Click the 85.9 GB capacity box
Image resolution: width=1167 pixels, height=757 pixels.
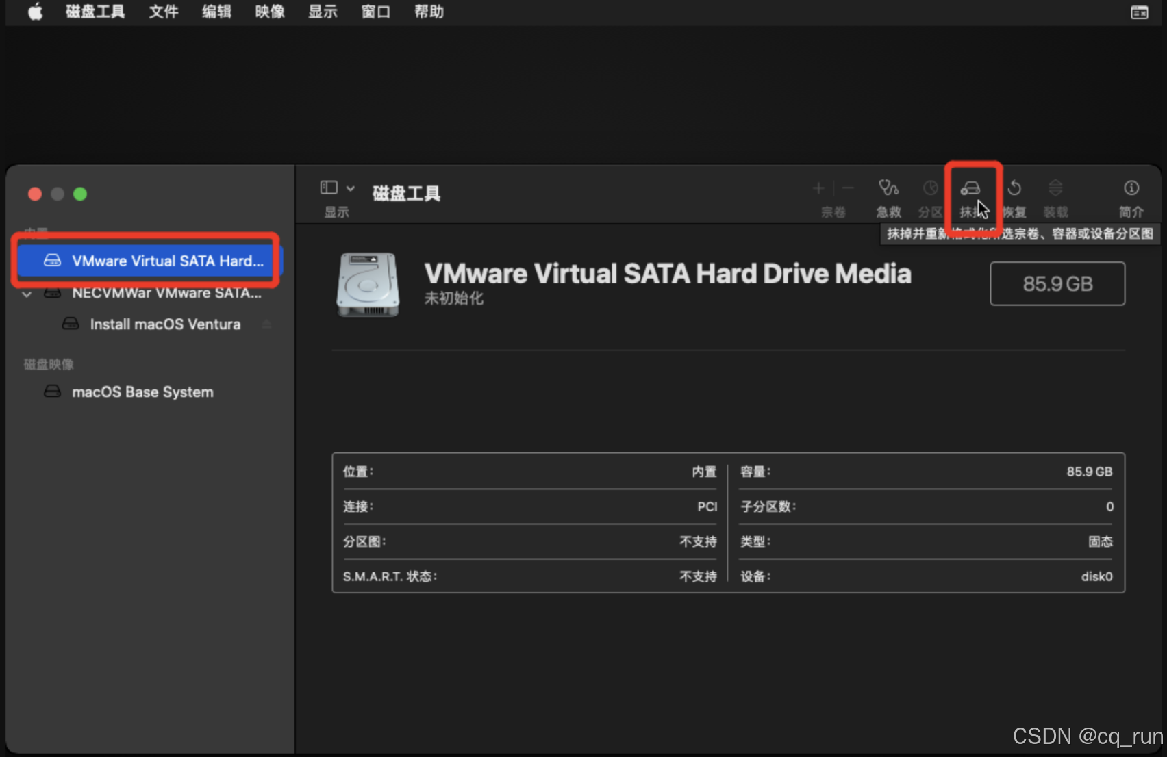[x=1057, y=284]
